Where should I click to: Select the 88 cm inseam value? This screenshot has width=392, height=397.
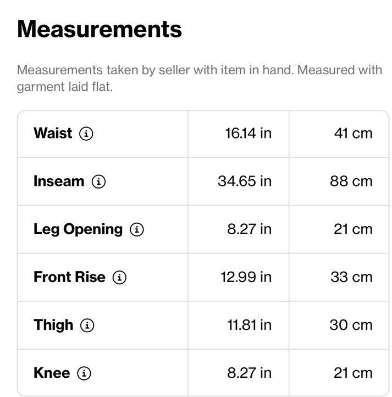351,181
